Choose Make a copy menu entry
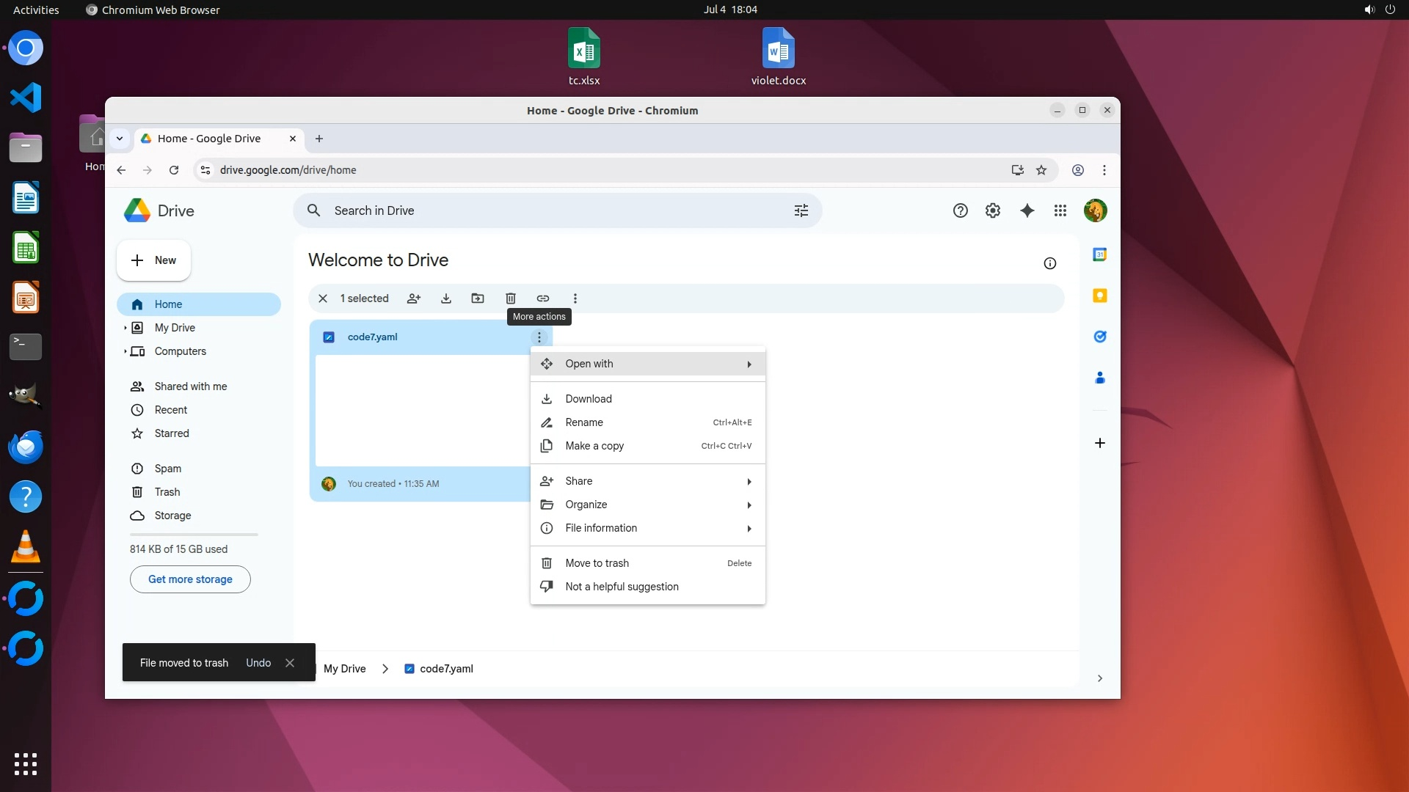This screenshot has height=792, width=1409. coord(594,446)
